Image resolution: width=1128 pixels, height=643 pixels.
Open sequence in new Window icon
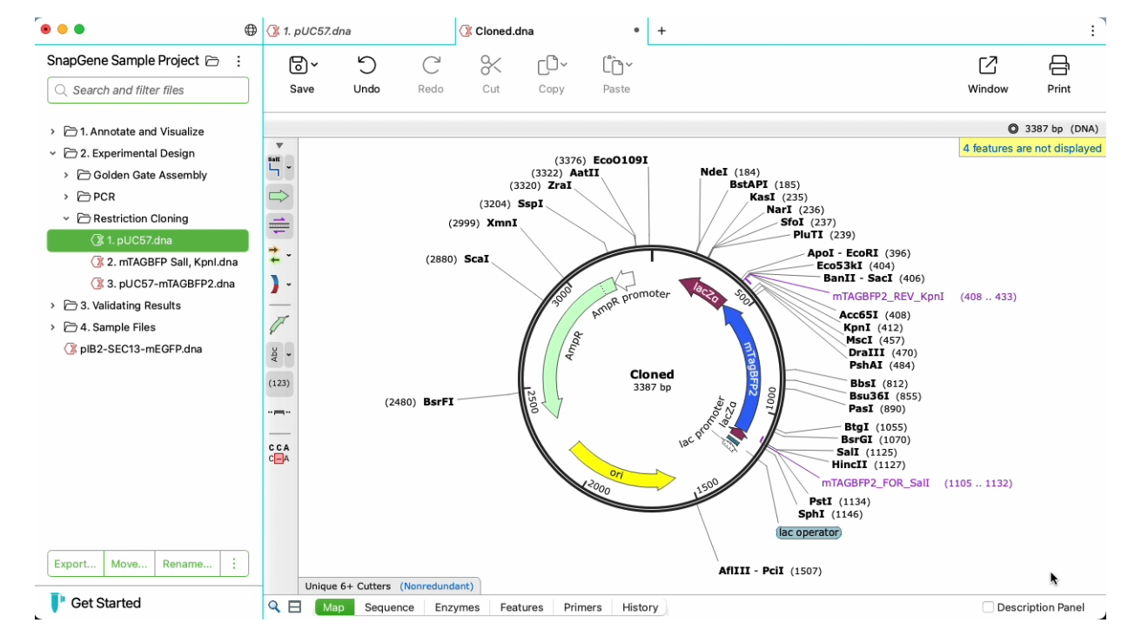point(988,66)
